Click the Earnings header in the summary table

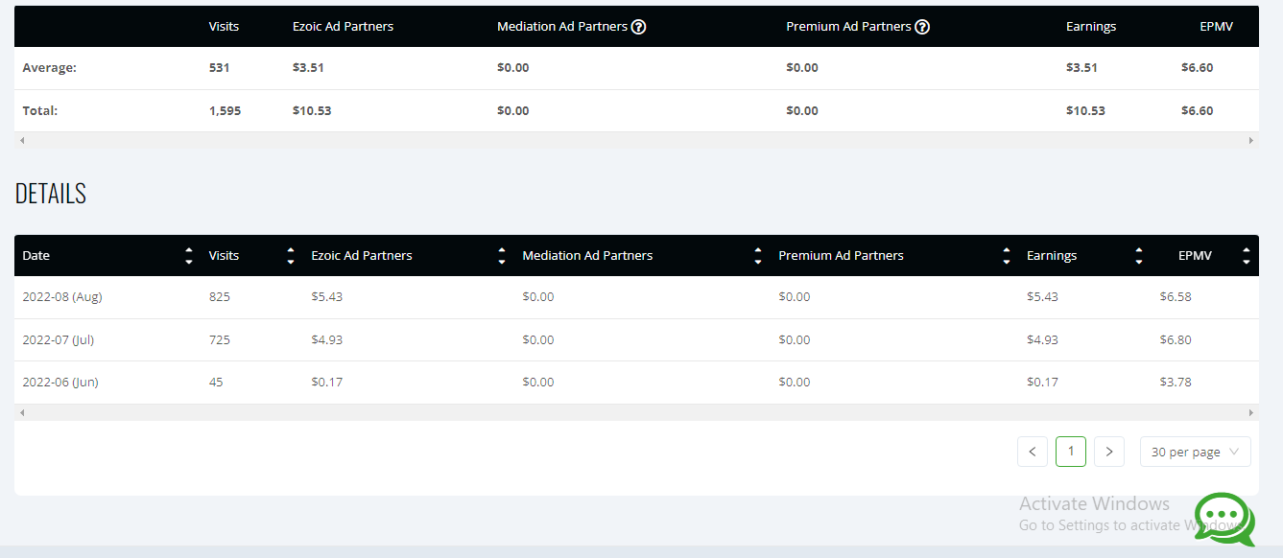pyautogui.click(x=1091, y=27)
